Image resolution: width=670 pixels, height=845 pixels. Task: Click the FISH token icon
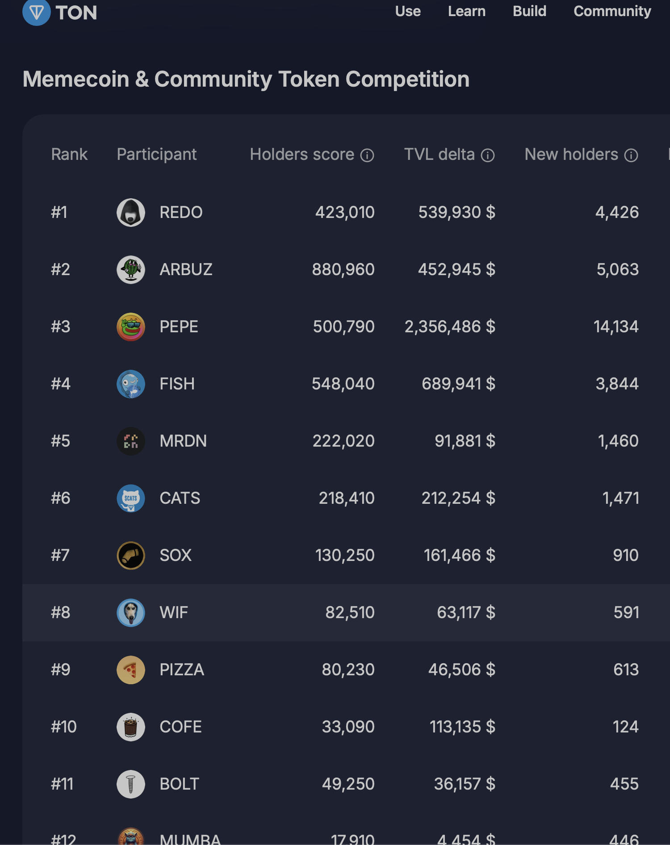[131, 384]
